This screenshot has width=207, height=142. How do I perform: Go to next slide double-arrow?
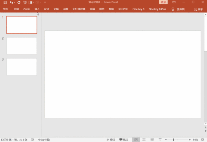tap(206, 131)
